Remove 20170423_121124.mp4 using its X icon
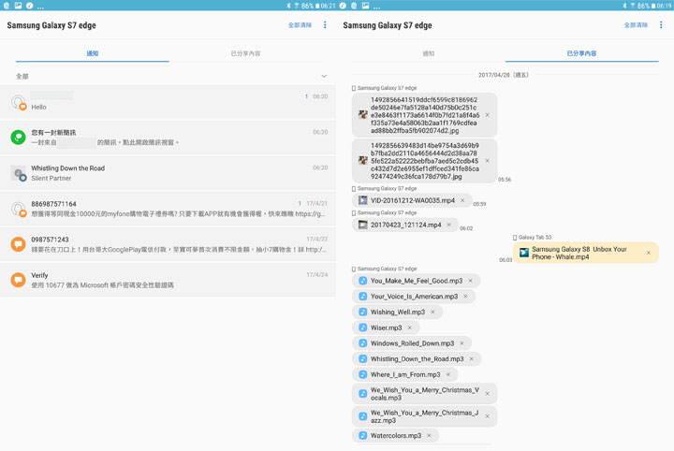 (449, 225)
